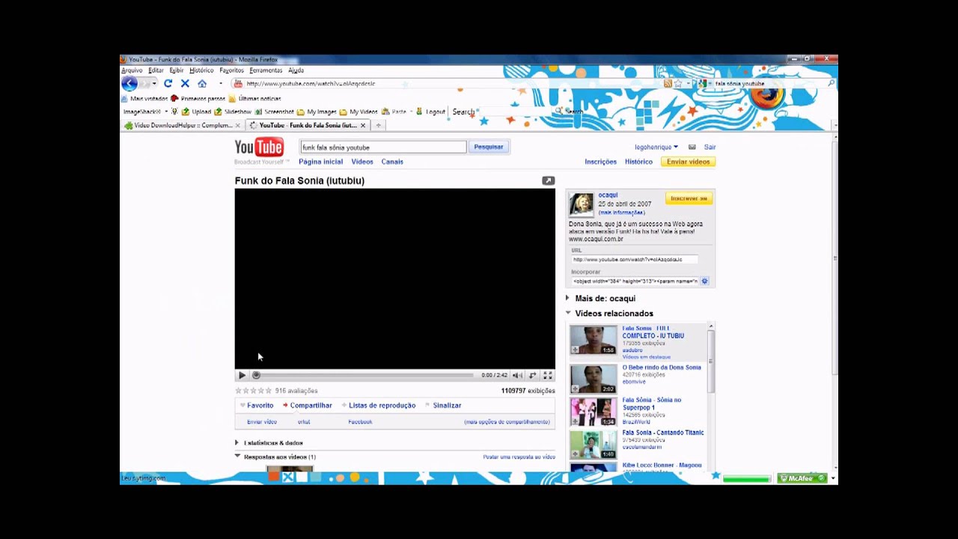The width and height of the screenshot is (958, 539).
Task: Click the Firefox address bar URL
Action: click(x=311, y=84)
